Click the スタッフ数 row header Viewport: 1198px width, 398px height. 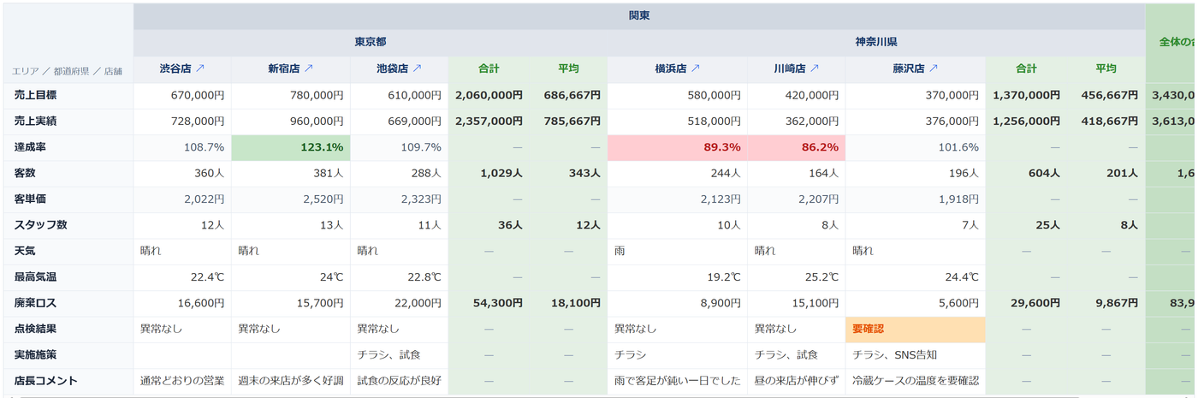(x=67, y=225)
